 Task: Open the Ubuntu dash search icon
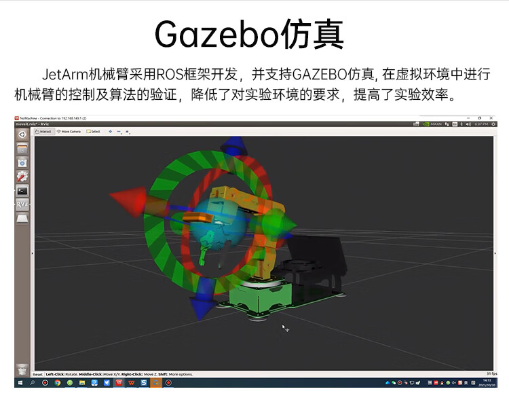point(22,134)
